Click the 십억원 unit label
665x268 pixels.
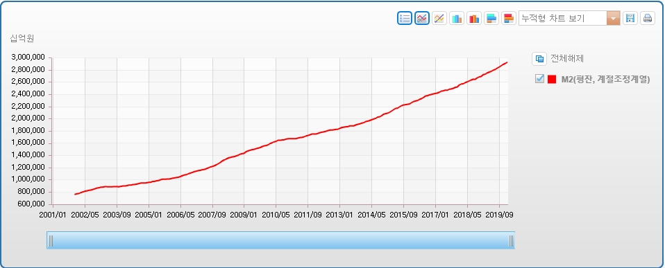click(22, 38)
